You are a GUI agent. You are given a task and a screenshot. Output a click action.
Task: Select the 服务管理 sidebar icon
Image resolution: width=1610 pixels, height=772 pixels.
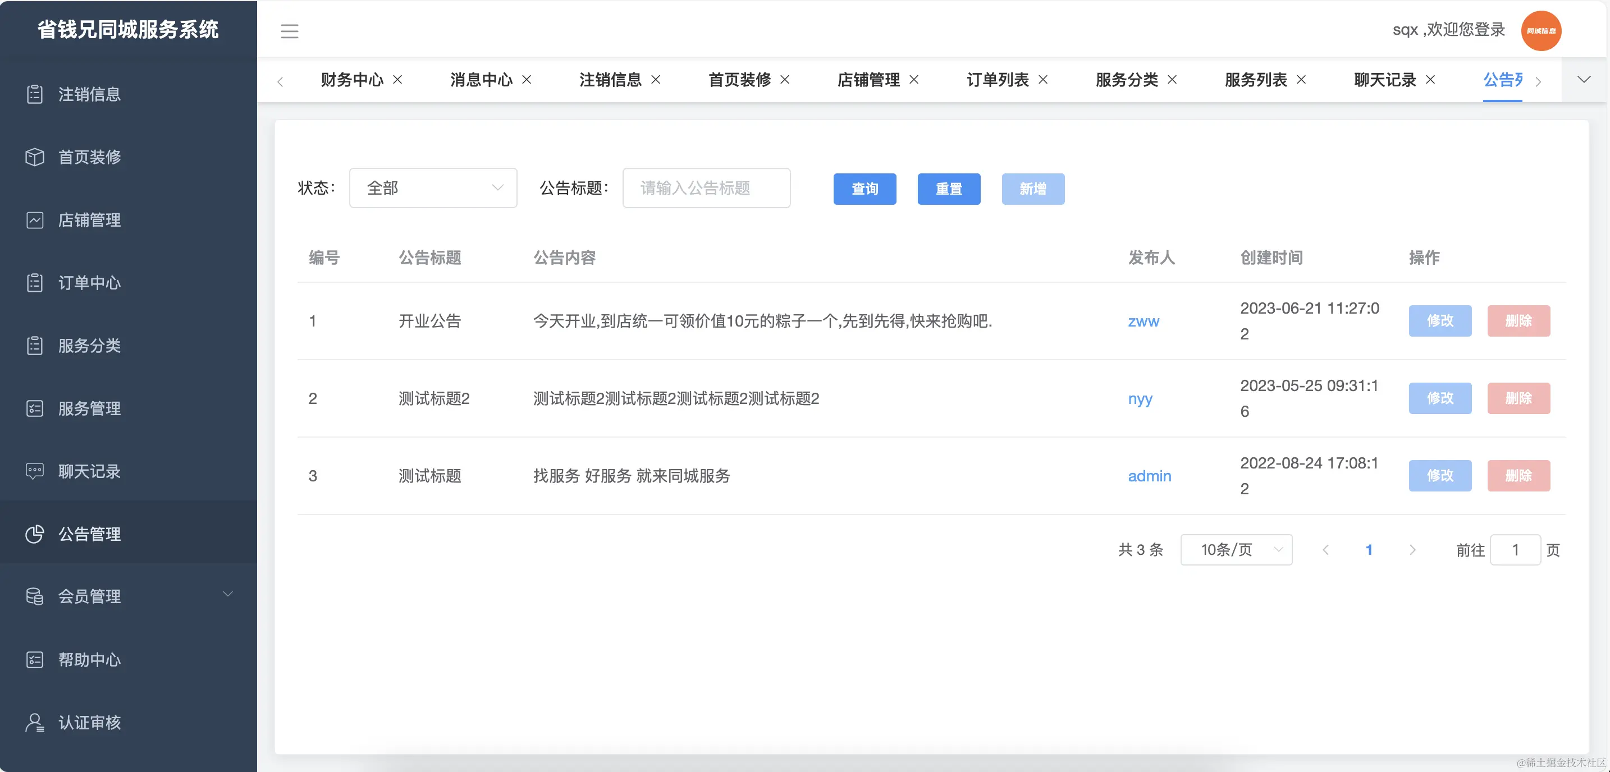[34, 408]
